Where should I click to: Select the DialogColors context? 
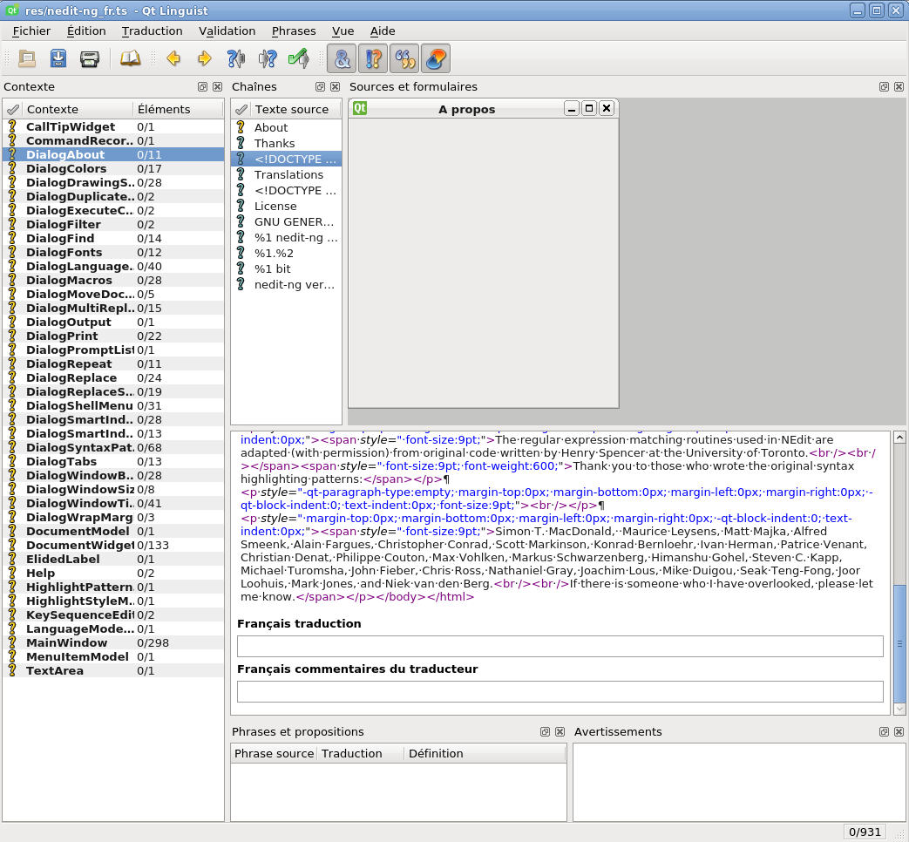click(x=113, y=169)
